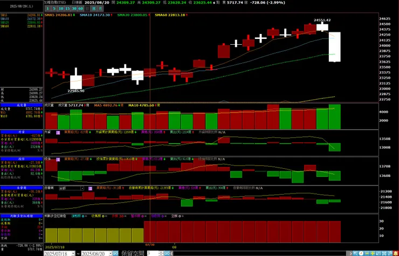The width and height of the screenshot is (399, 256).
Task: Switch to the monthly 月 chart tab
Action: coord(100,9)
